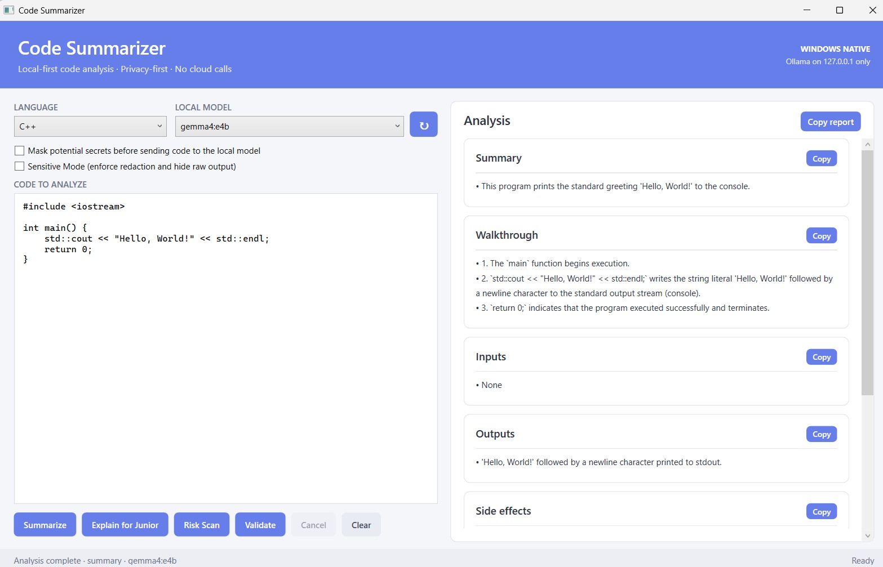Click the 'Ollama on 127.0.0.1 only' text
Image resolution: width=883 pixels, height=567 pixels.
(828, 61)
